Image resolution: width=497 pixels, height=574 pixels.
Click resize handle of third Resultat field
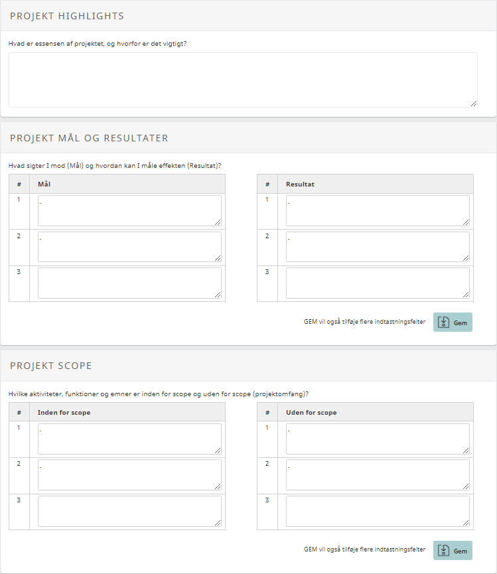(x=466, y=295)
